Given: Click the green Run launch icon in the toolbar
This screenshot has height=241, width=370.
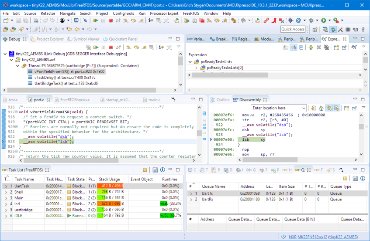Looking at the screenshot, I should pyautogui.click(x=324, y=21).
